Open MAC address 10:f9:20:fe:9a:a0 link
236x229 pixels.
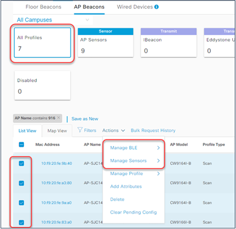click(x=57, y=203)
